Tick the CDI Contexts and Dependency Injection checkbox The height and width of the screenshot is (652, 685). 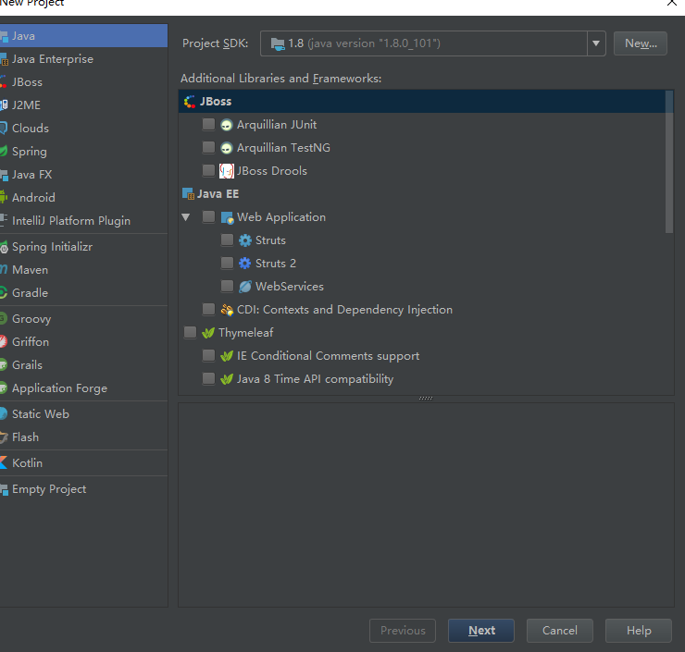pos(208,310)
